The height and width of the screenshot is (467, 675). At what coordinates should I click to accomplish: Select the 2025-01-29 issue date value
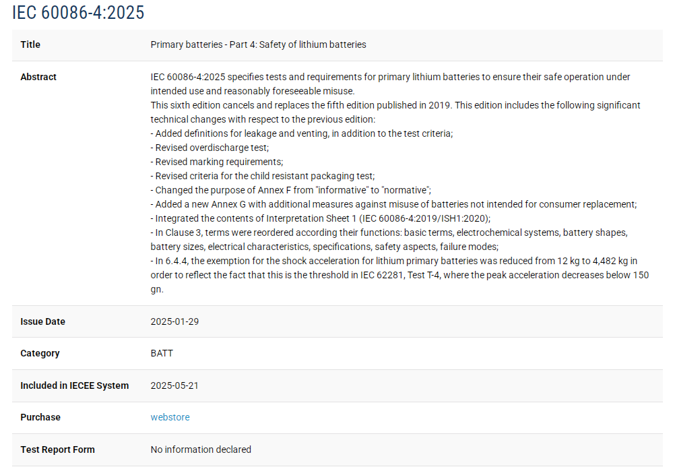(174, 321)
